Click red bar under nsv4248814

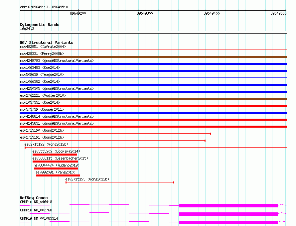(153, 120)
